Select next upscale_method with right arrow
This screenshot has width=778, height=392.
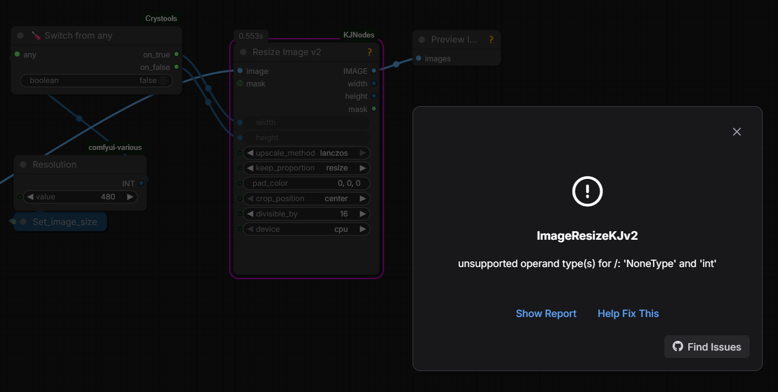coord(363,153)
